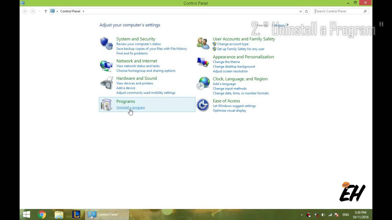Click the Control Panel title bar icon
This screenshot has height=220, width=392.
[x=22, y=3]
